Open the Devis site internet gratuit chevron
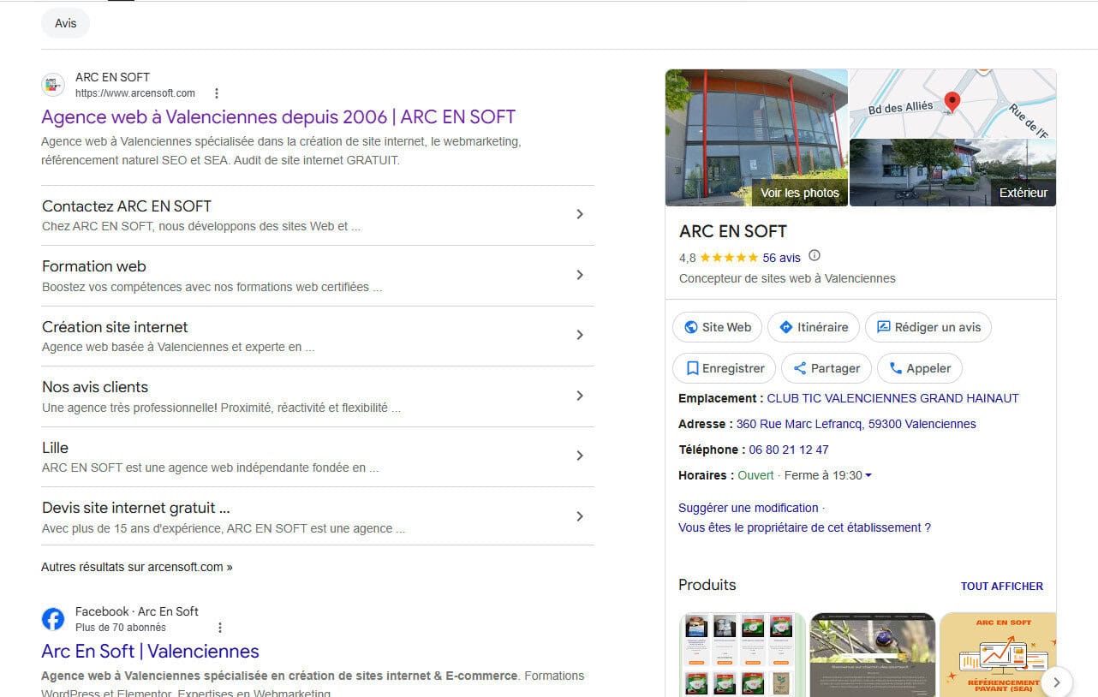The height and width of the screenshot is (697, 1098). 580,516
